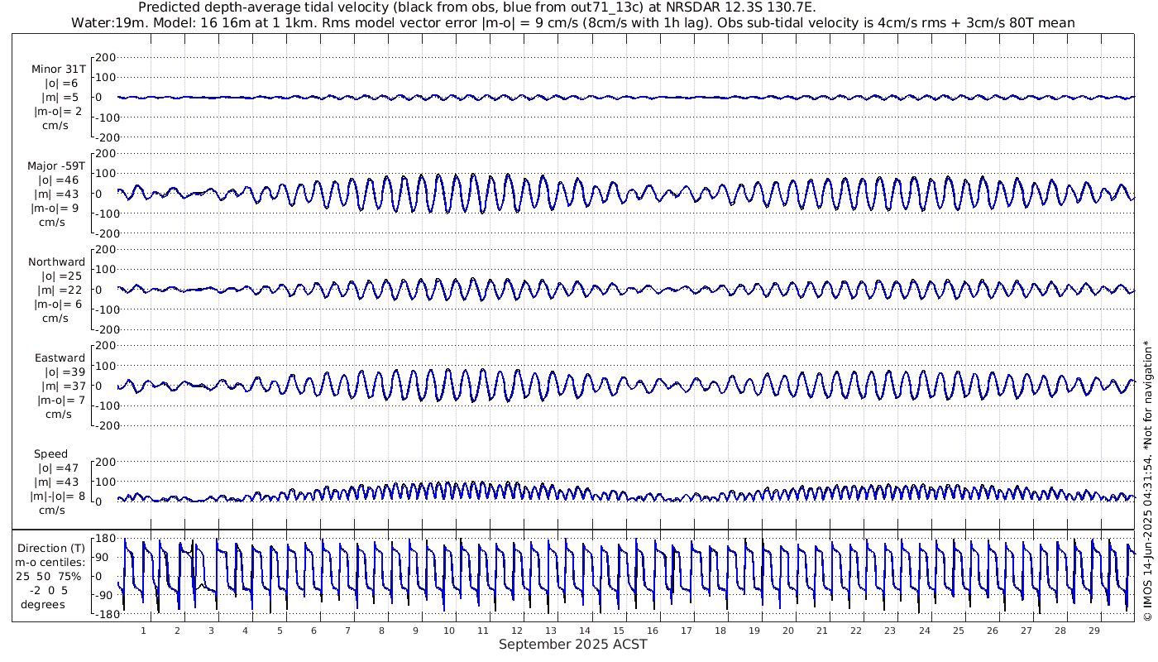Select the subtitle line starting "Water:19m. Model:"
Image resolution: width=1158 pixels, height=662 pixels.
click(x=573, y=22)
